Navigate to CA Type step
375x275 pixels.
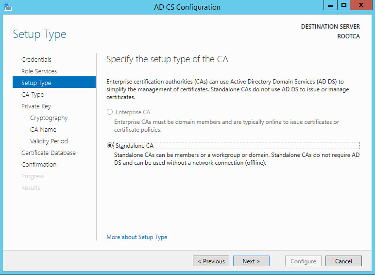click(x=33, y=95)
